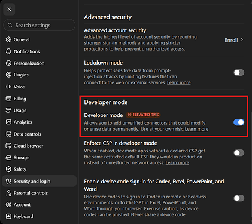The image size is (252, 224).
Task: Select the Analytics label in sidebar
Action: pos(23,122)
